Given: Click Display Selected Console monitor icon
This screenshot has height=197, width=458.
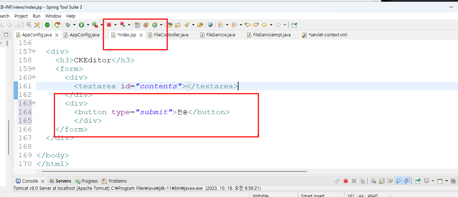Looking at the screenshot, I should (426, 181).
